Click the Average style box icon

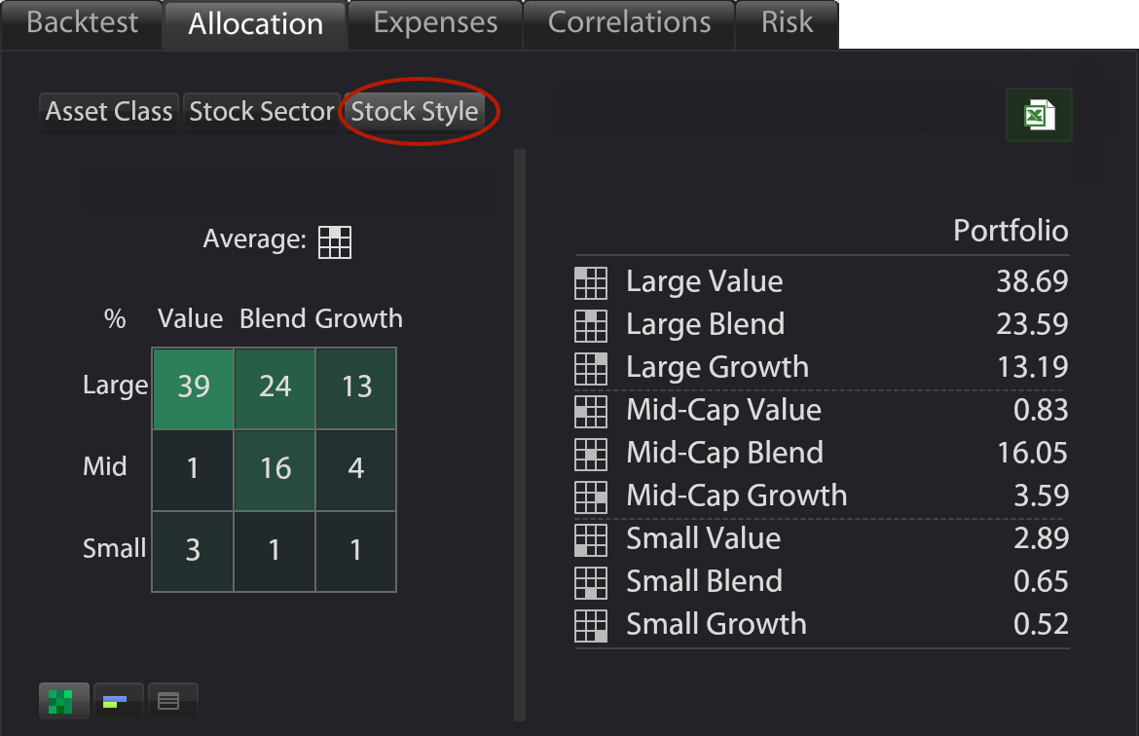pos(334,242)
